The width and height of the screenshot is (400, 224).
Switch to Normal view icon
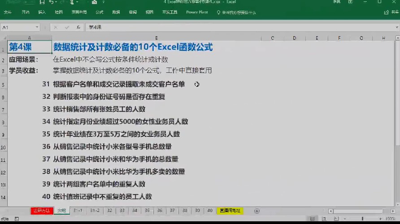pyautogui.click(x=312, y=219)
